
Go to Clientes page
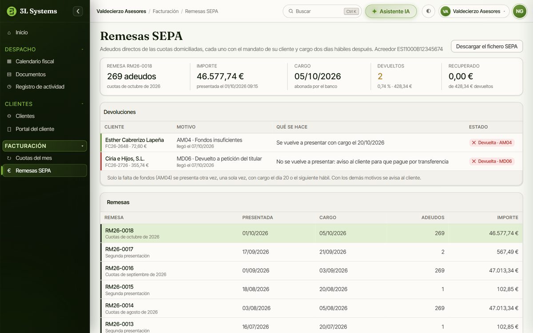tap(44, 116)
